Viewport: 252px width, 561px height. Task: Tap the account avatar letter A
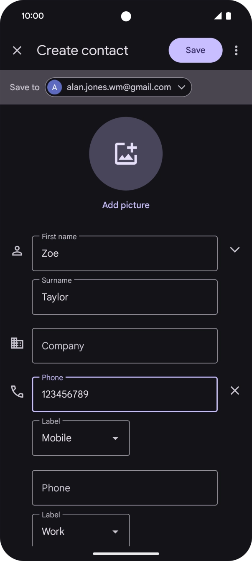click(54, 87)
